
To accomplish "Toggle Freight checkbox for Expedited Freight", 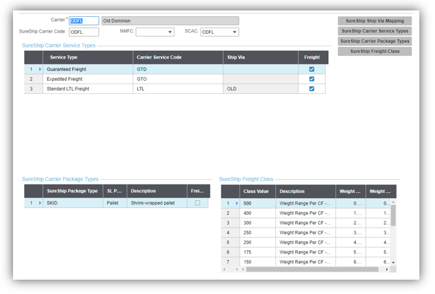I will pyautogui.click(x=312, y=79).
